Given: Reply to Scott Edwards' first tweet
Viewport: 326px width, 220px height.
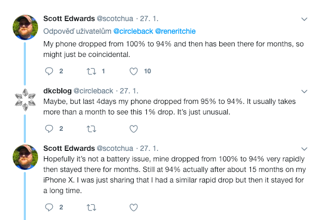Looking at the screenshot, I should point(49,71).
